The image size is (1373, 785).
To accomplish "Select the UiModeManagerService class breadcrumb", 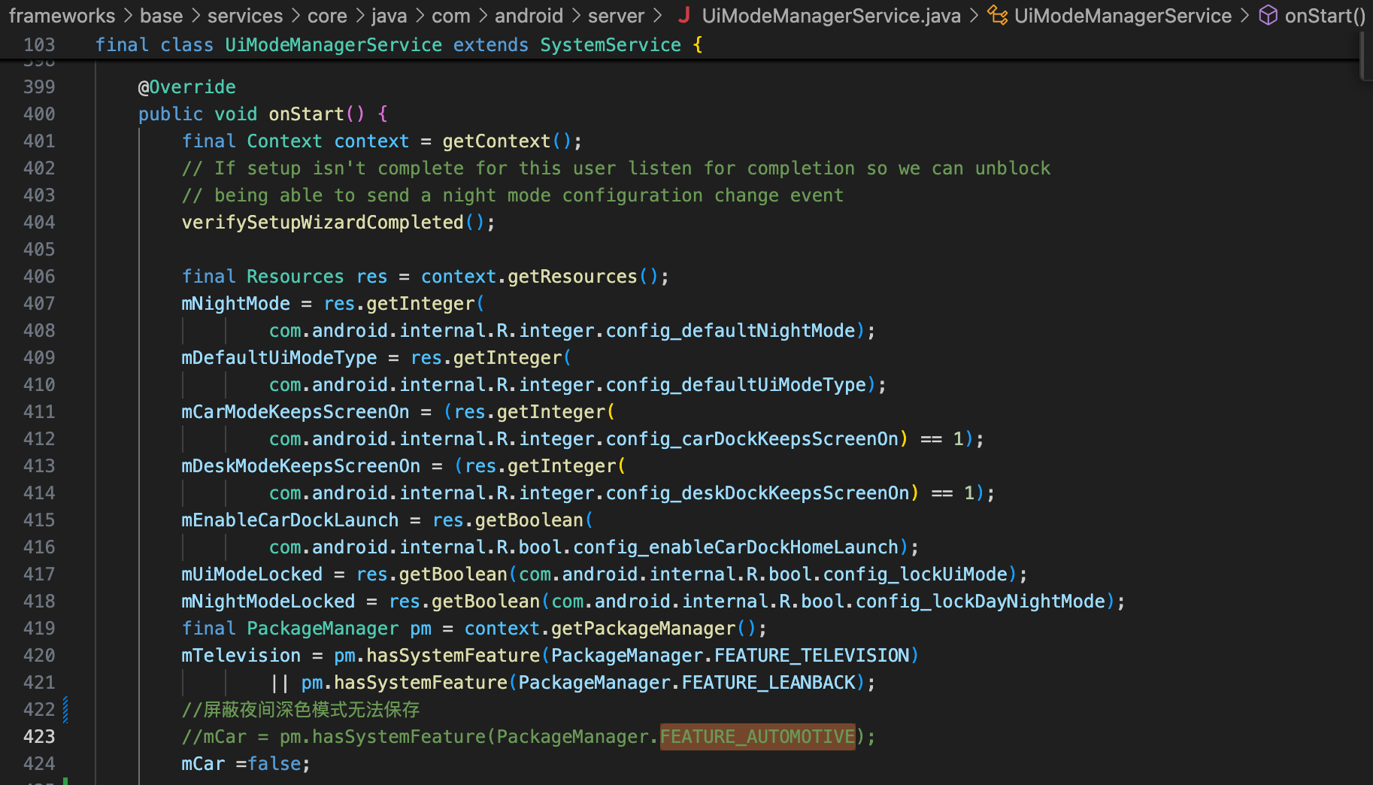I will (x=1123, y=15).
